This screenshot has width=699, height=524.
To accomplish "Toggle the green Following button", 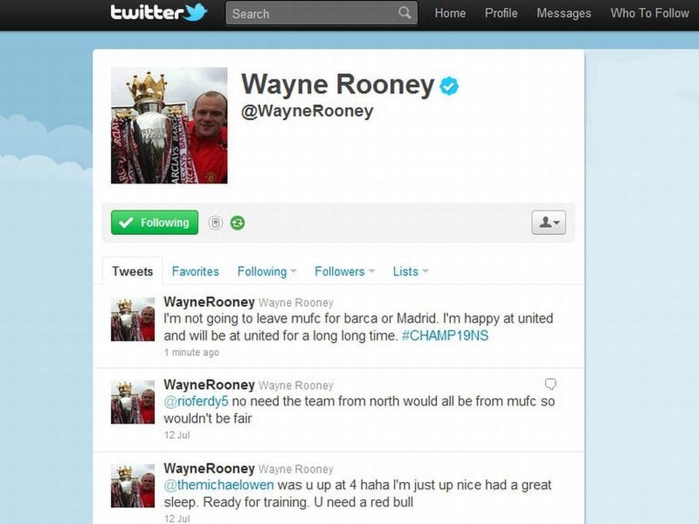I will [x=154, y=222].
